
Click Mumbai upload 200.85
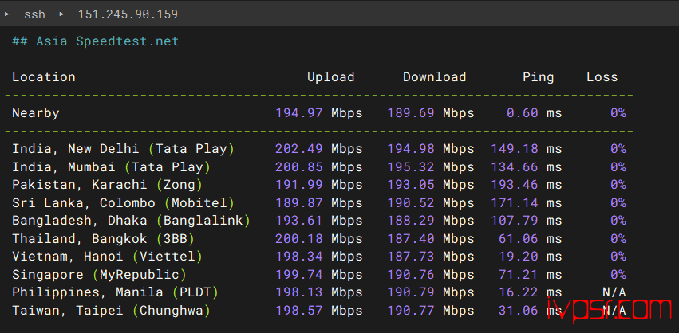[299, 167]
